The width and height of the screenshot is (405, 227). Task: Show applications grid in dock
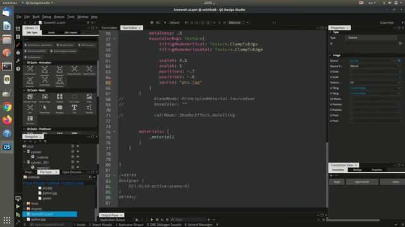click(x=7, y=220)
